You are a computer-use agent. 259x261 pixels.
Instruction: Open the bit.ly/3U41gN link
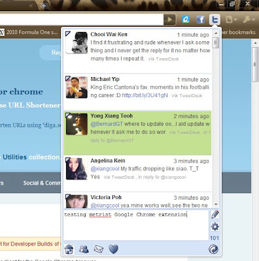(145, 95)
